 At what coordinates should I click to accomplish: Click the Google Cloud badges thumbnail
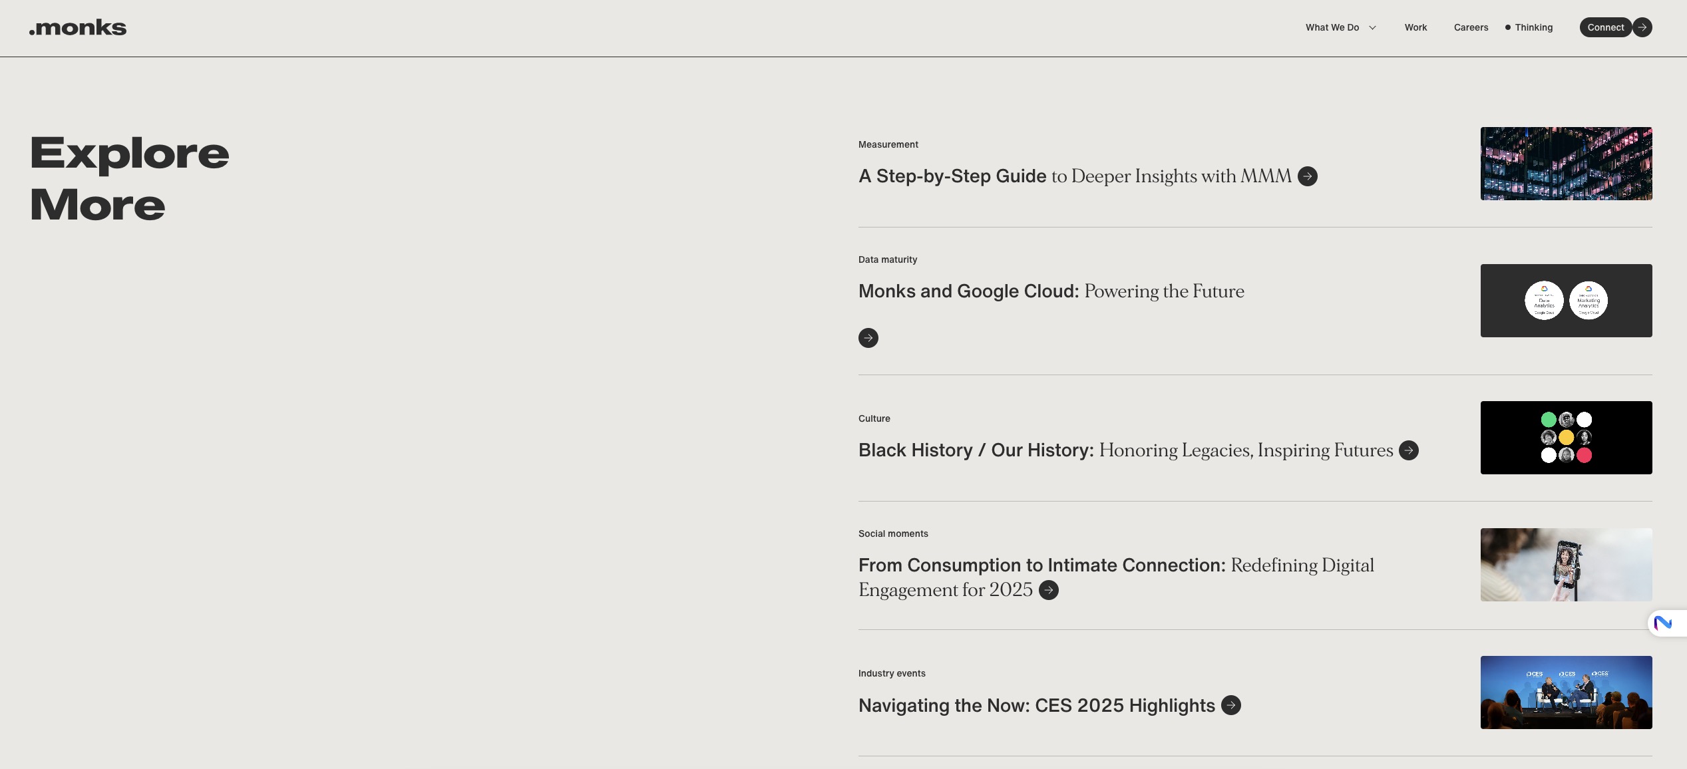tap(1566, 301)
